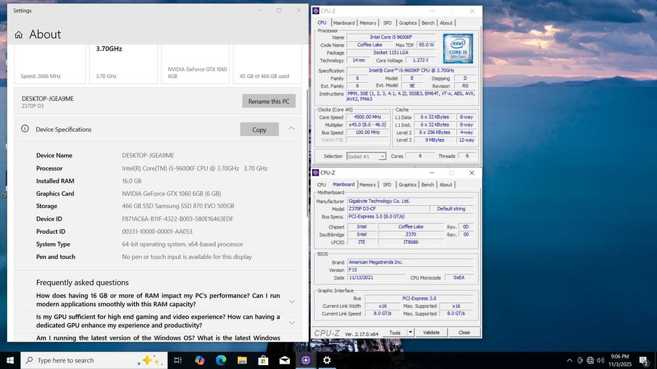Open the Bench tab in the lower CPU-Z window

[x=428, y=185]
